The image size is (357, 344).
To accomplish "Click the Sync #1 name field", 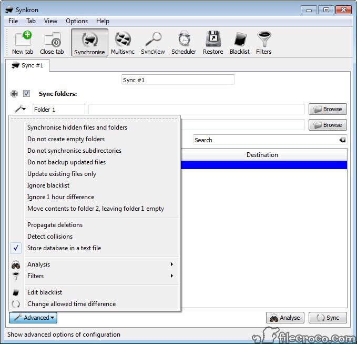I will (x=178, y=80).
